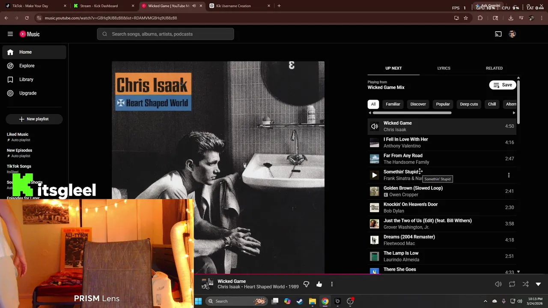Mute the Wicked Game browser tab audio
Image resolution: width=548 pixels, height=308 pixels.
(194, 6)
